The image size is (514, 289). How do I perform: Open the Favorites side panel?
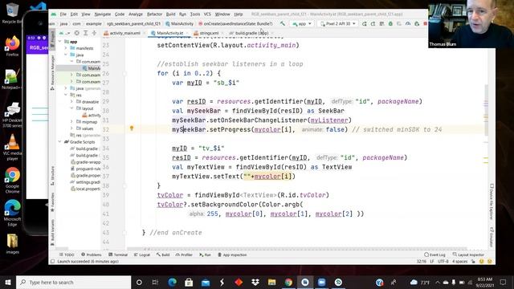pyautogui.click(x=52, y=201)
